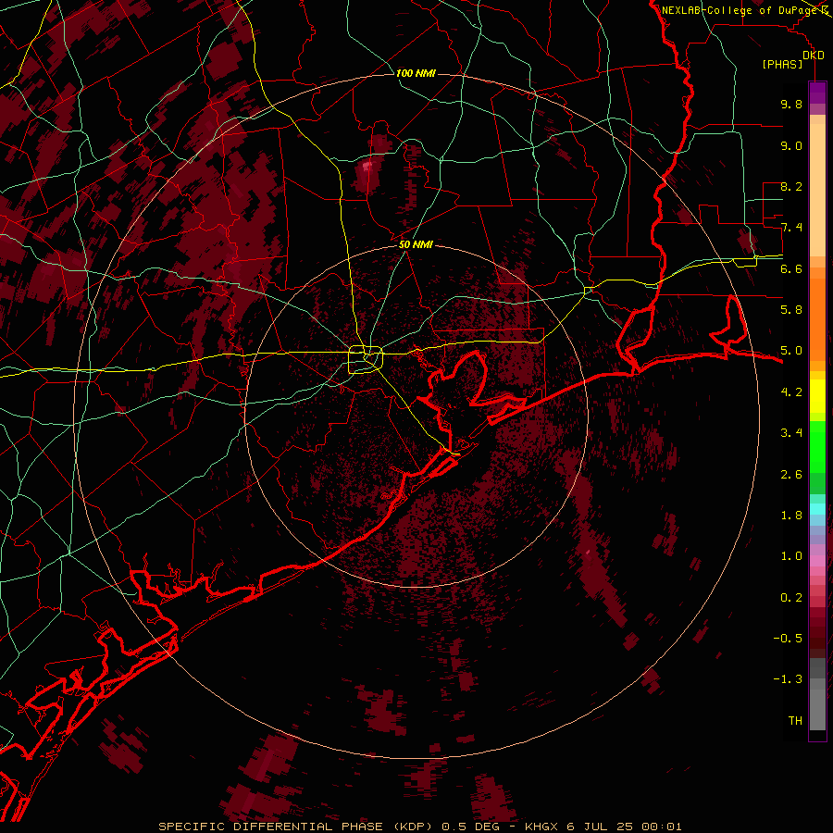
Task: Click the "[PHAS]" legend units label
Action: point(782,64)
